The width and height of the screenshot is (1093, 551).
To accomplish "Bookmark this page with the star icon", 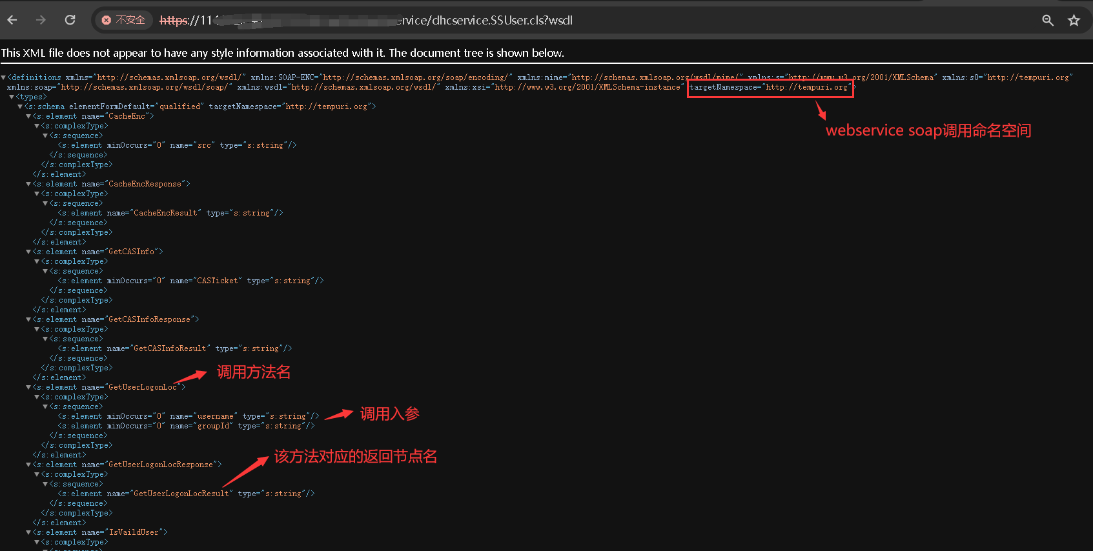I will [1074, 21].
